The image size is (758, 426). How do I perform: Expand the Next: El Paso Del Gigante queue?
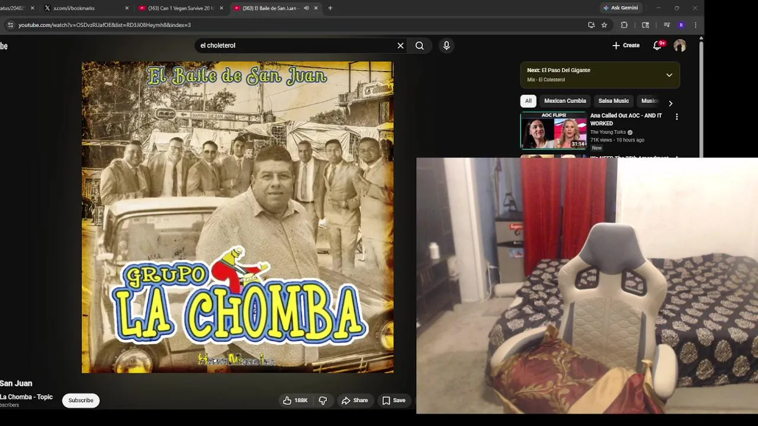pos(669,75)
